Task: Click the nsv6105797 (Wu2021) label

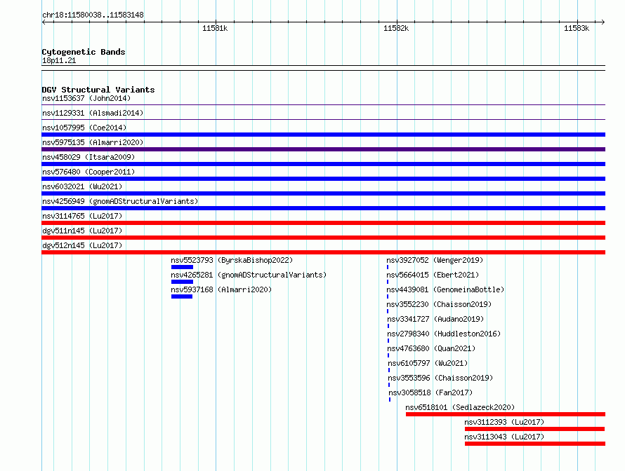Action: 428,363
